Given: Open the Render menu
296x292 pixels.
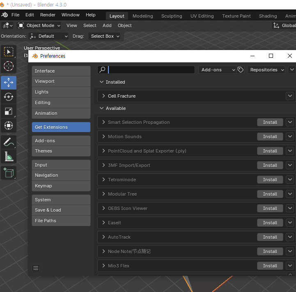Looking at the screenshot, I should coord(48,15).
